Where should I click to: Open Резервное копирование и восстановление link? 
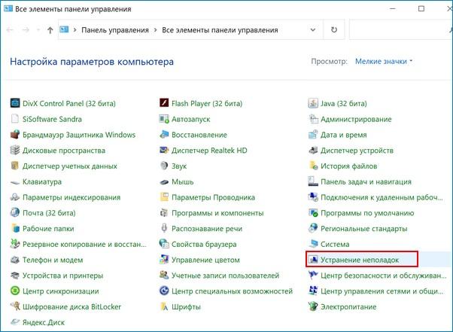tap(84, 244)
